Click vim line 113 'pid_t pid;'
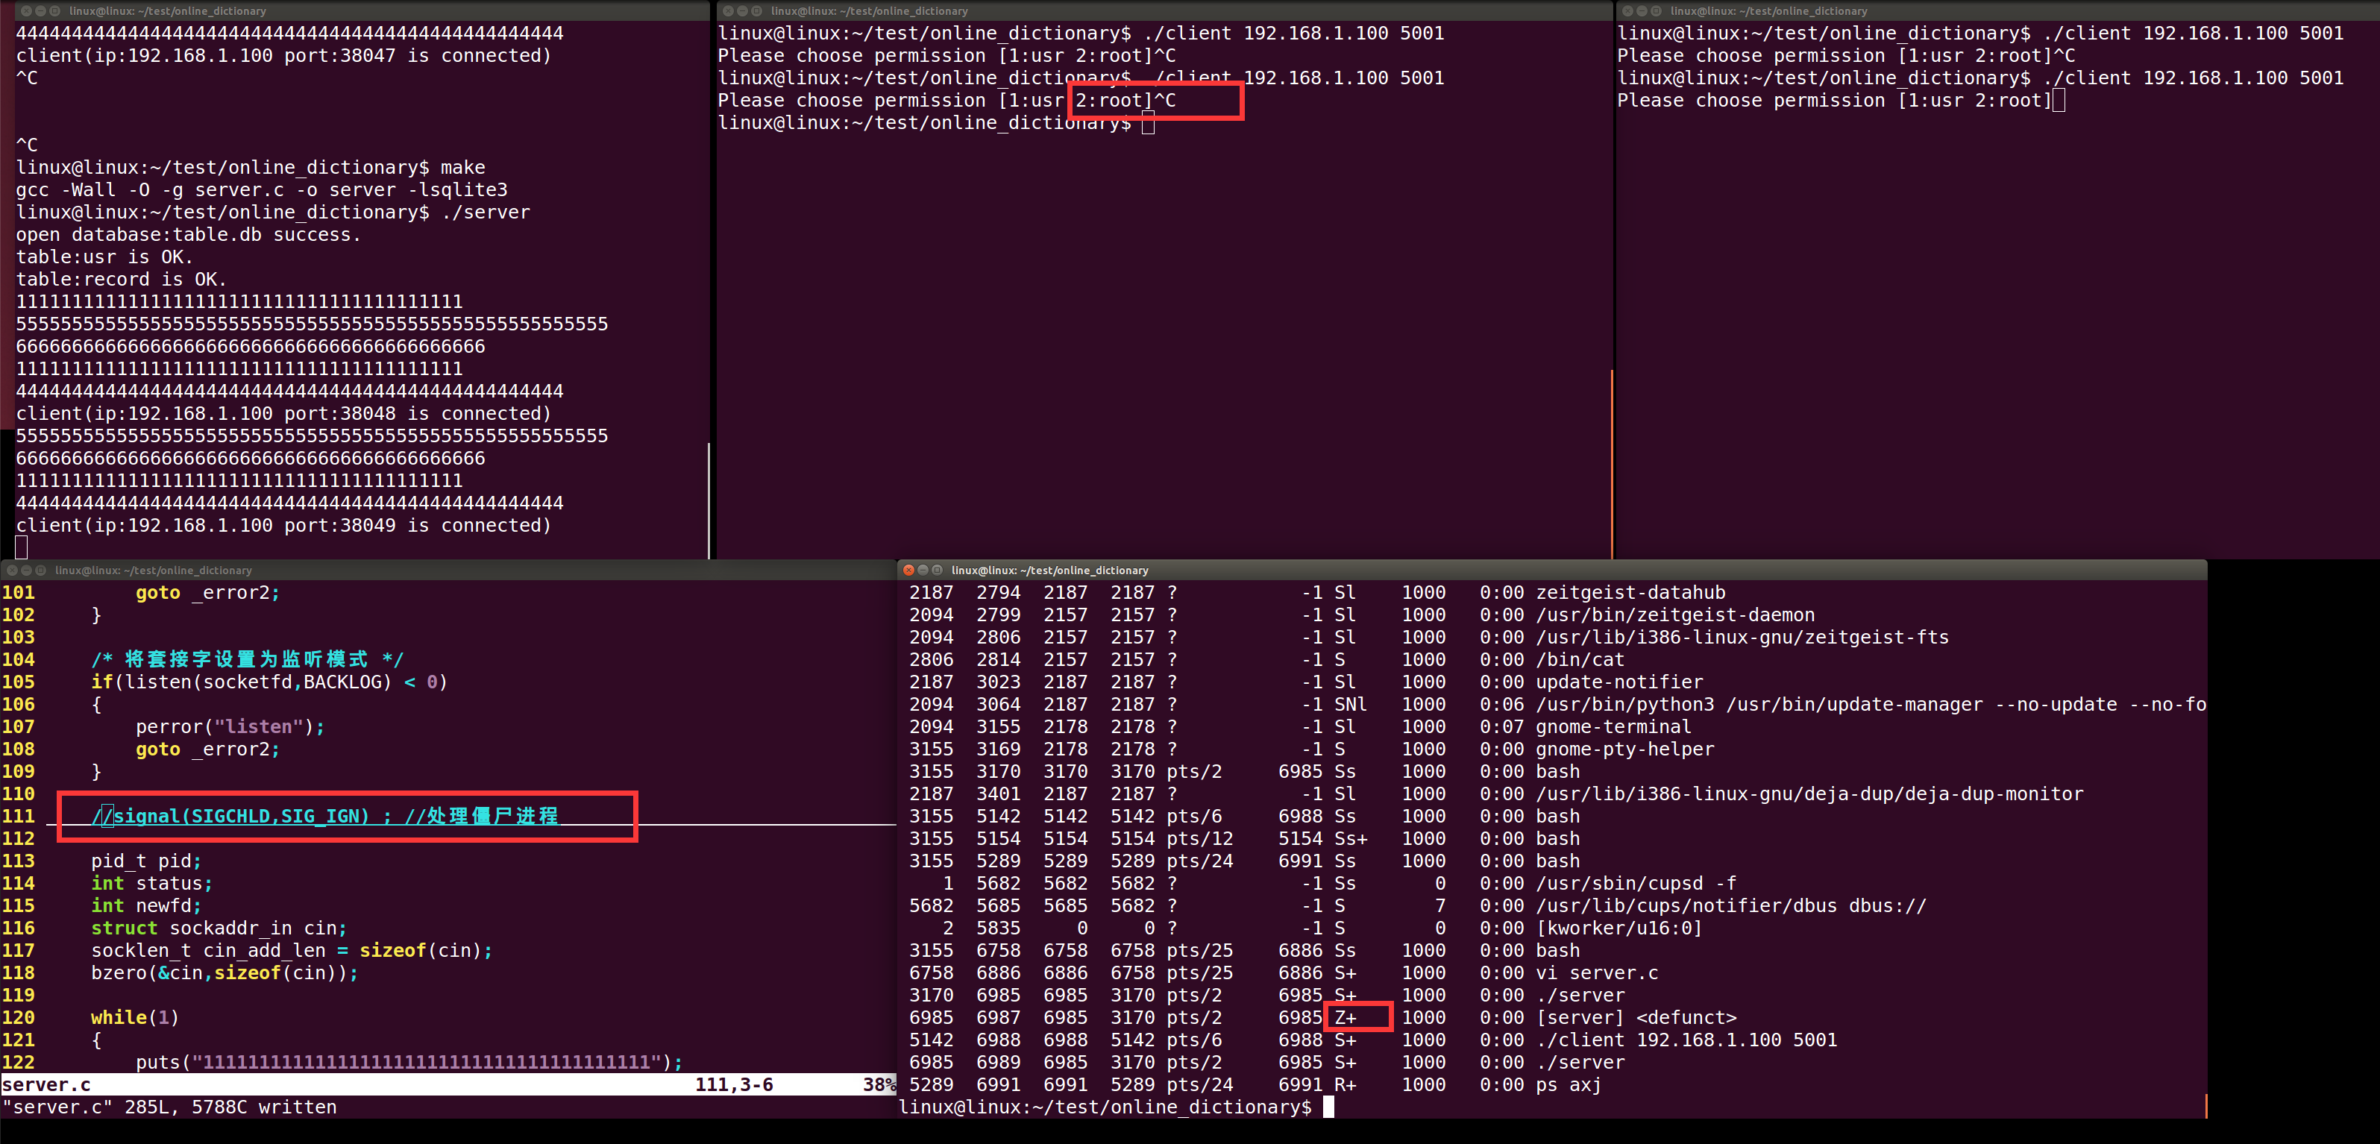Image resolution: width=2380 pixels, height=1144 pixels. coord(146,861)
